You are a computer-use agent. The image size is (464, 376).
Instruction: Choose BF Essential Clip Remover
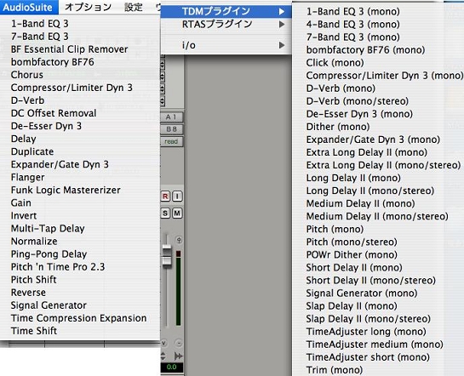pyautogui.click(x=69, y=49)
